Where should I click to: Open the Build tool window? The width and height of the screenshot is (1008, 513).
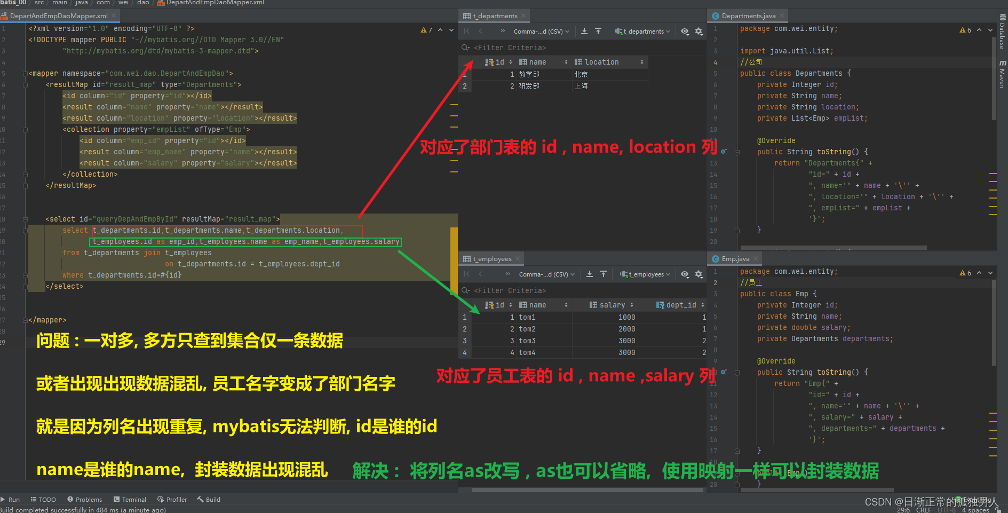pyautogui.click(x=209, y=500)
